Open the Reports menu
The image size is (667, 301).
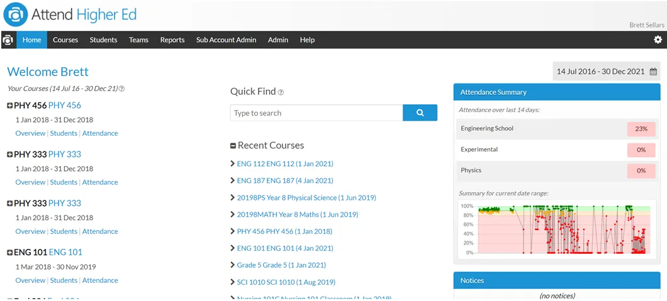[172, 40]
